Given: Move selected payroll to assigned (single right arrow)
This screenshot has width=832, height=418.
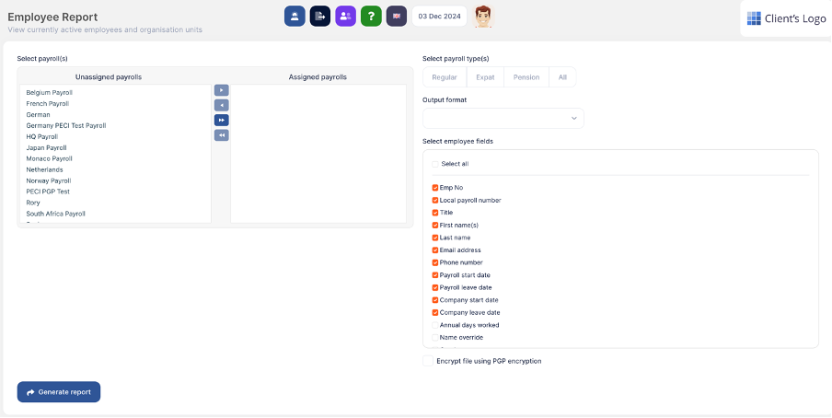Looking at the screenshot, I should [x=221, y=90].
